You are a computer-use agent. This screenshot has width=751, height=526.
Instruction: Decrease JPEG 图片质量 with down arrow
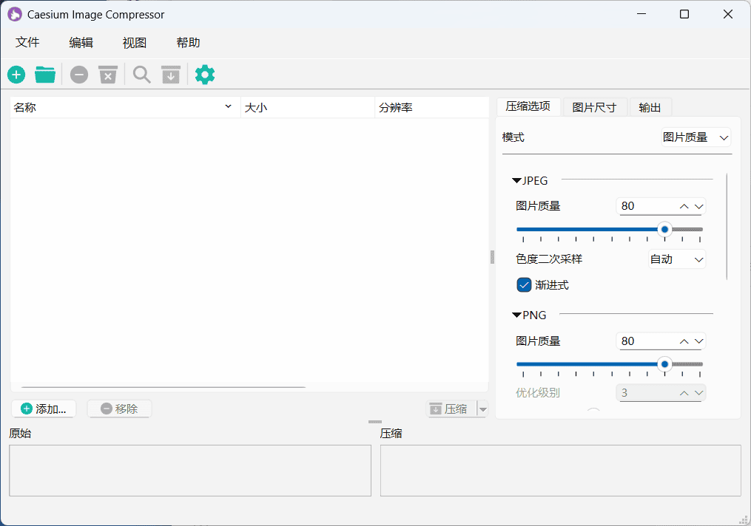pos(698,206)
